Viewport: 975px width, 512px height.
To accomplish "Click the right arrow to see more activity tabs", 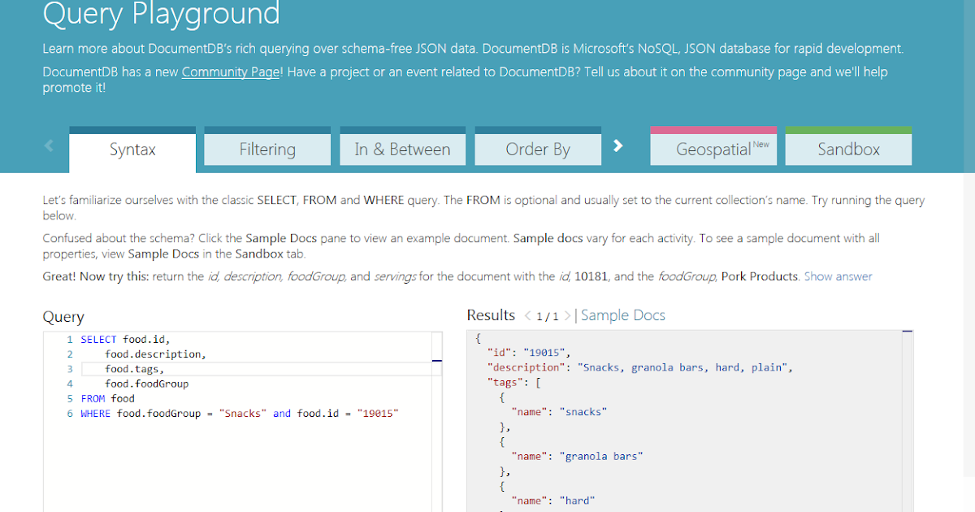I will click(618, 145).
